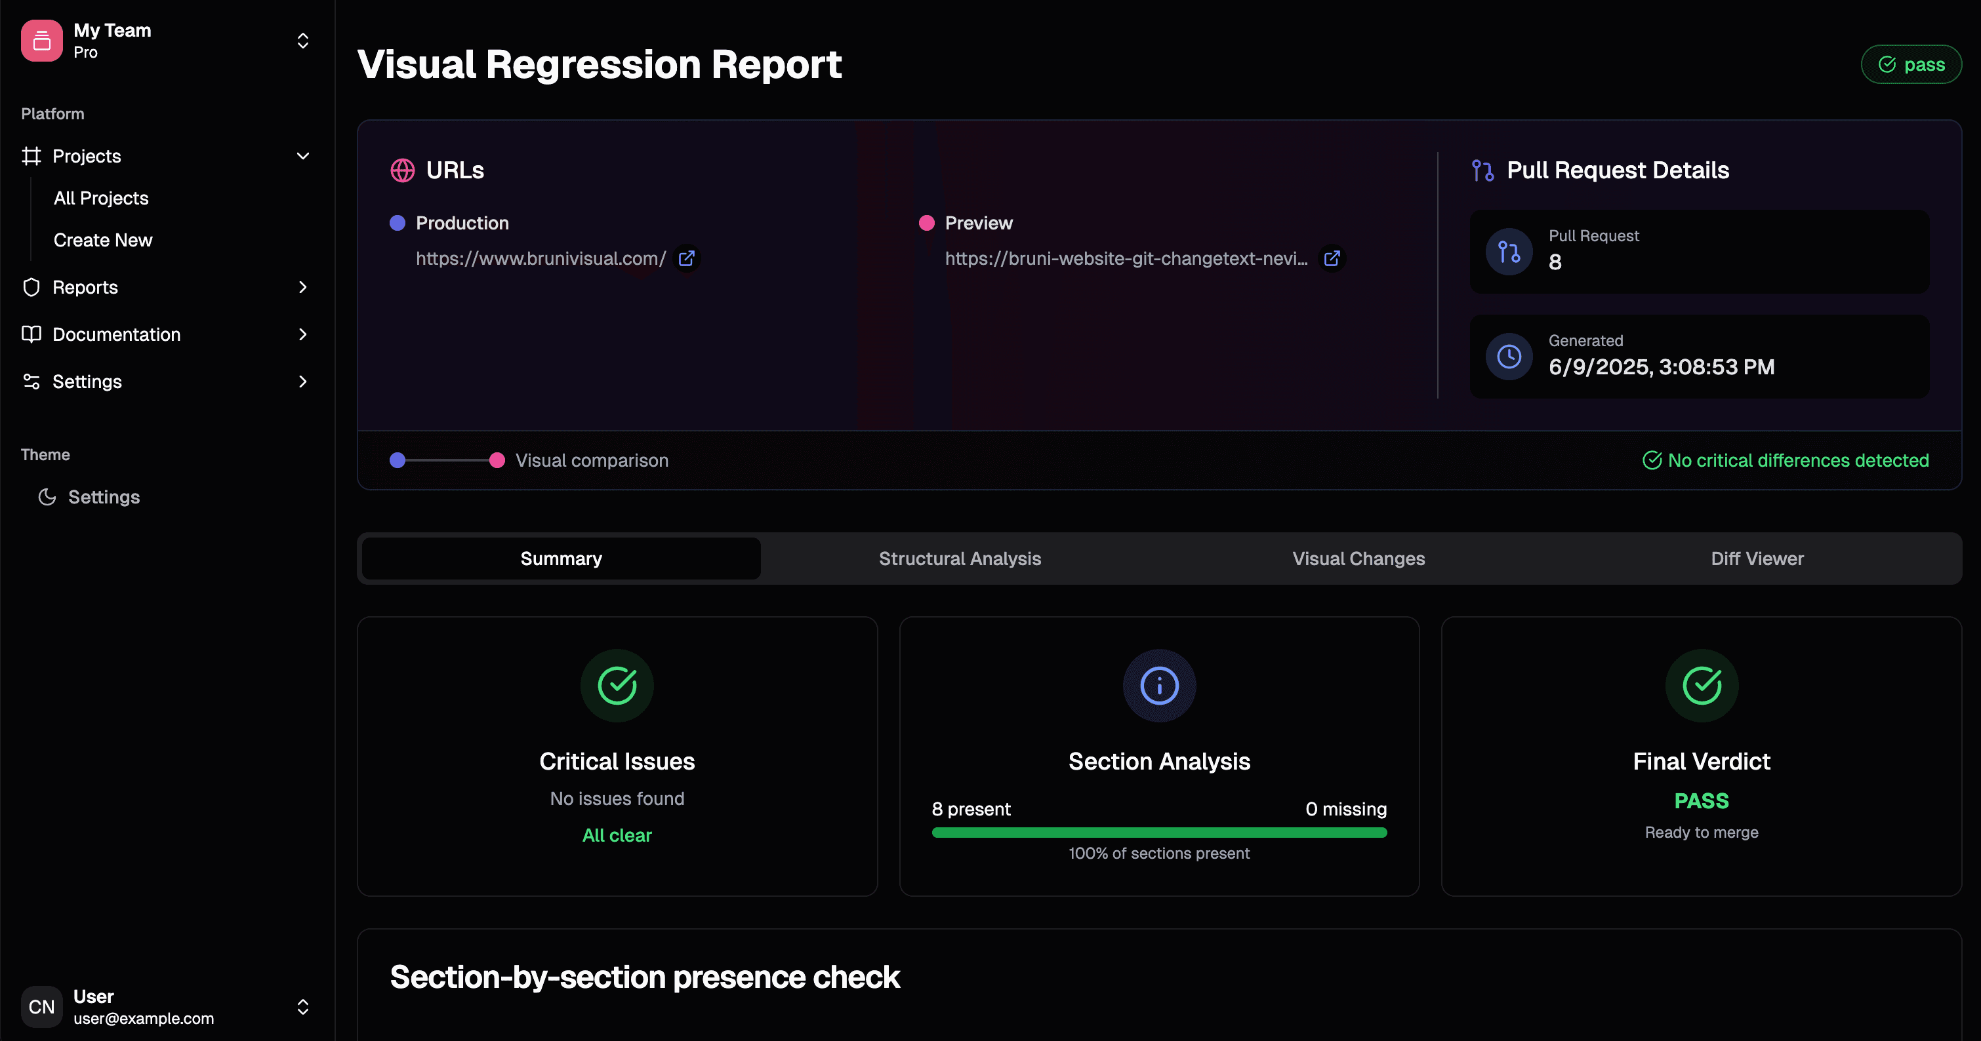Screen dimensions: 1981x1041
Task: Click the Settings sliders icon under Platform
Action: pyautogui.click(x=31, y=382)
